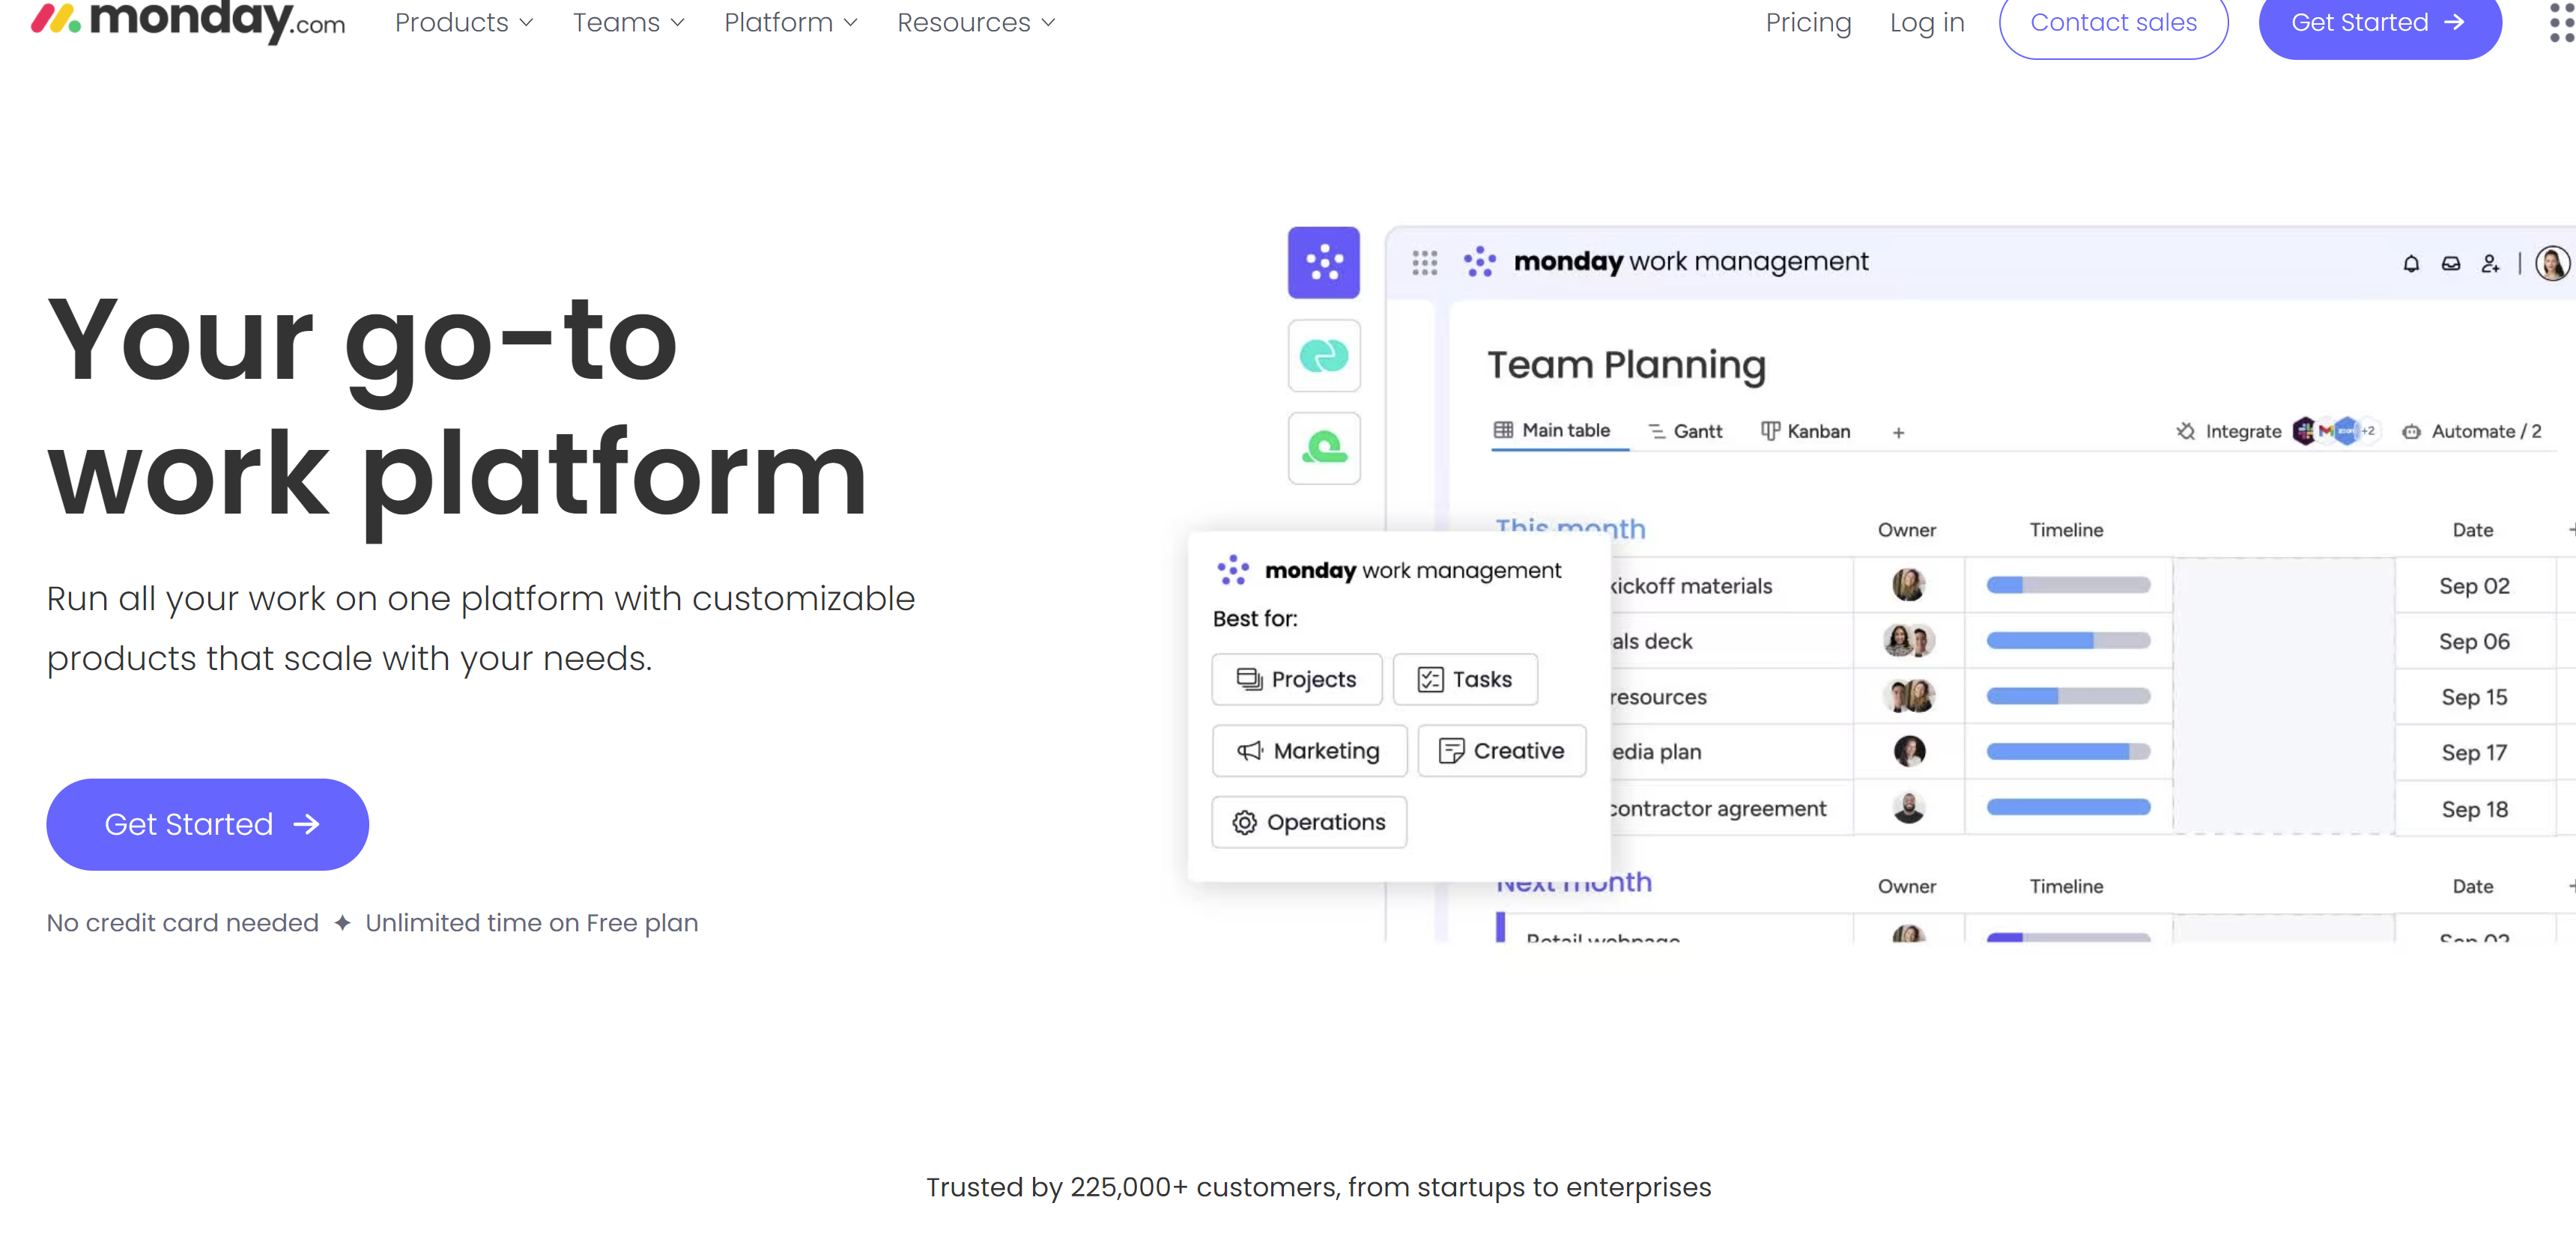The image size is (2576, 1257).
Task: Expand the Resources menu
Action: (x=977, y=22)
